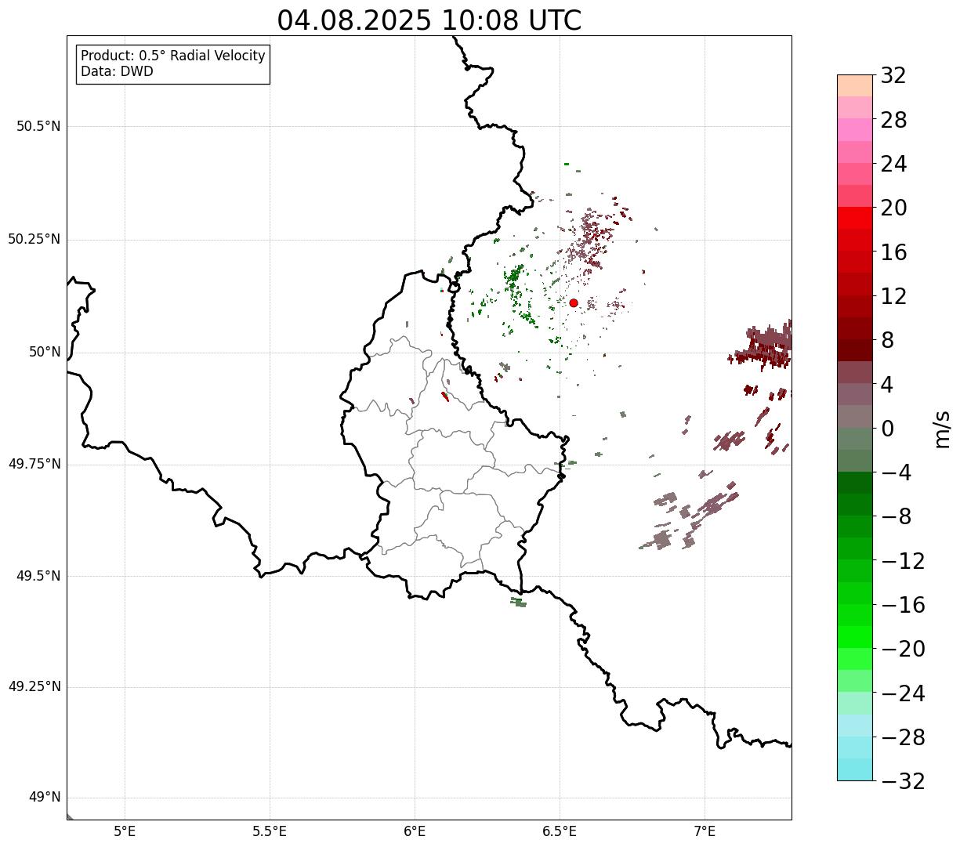
Task: Click the 49°N latitude label
Action: click(45, 798)
